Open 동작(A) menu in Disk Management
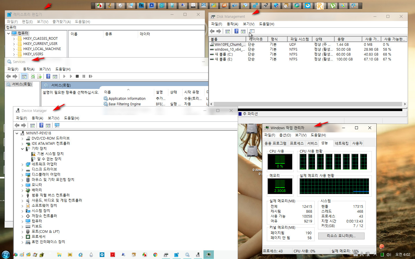415x259 pixels. 232,24
